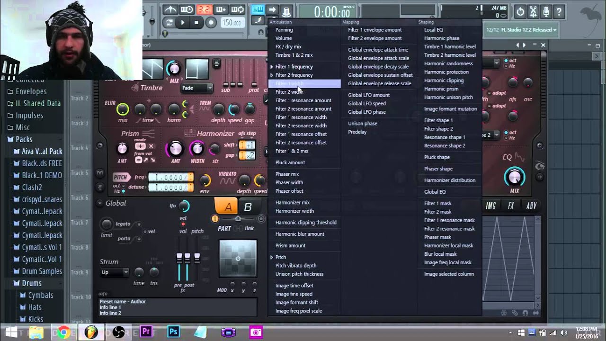Screen dimensions: 606x341
Task: Collapse the Global section arrow
Action: (100, 203)
